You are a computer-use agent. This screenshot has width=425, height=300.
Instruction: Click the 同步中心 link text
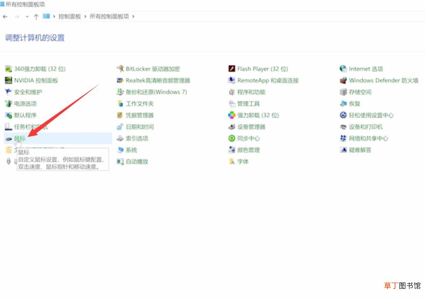pos(248,139)
